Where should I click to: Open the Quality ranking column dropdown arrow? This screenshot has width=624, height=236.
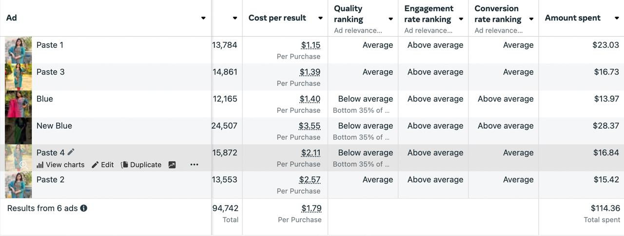coord(390,20)
